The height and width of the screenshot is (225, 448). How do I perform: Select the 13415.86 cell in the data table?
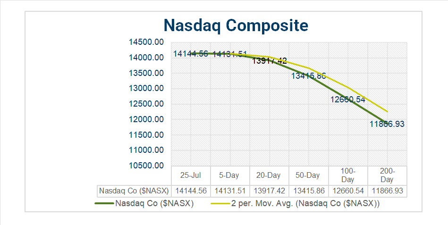[x=307, y=191]
